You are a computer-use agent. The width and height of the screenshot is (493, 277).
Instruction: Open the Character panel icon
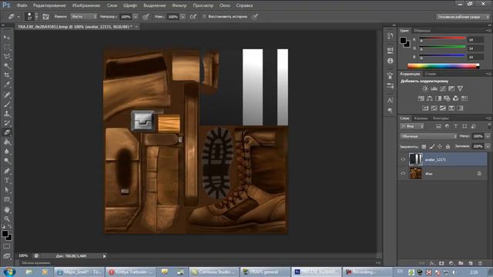pos(391,100)
